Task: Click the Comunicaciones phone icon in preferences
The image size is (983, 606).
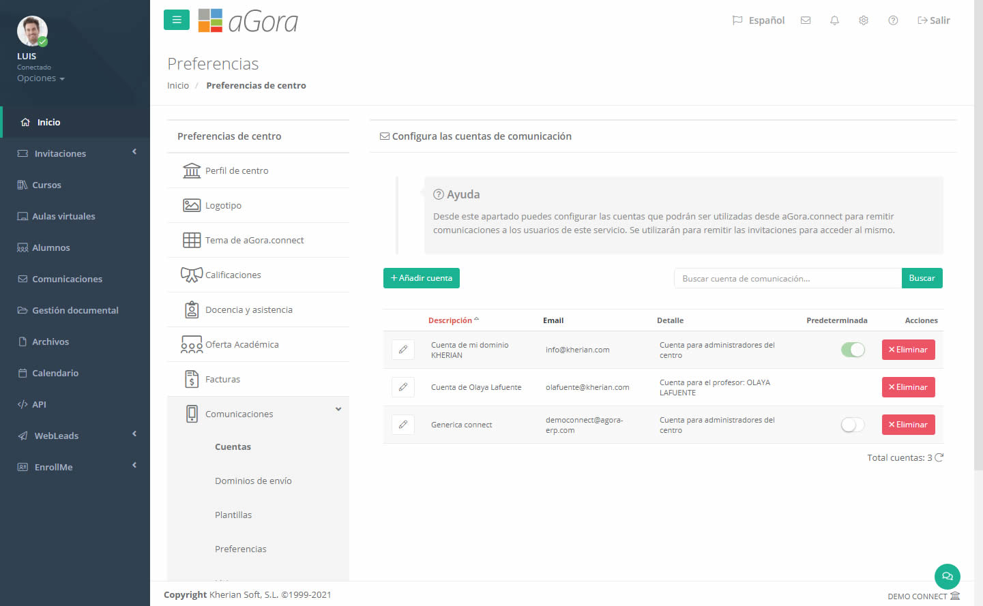Action: pyautogui.click(x=192, y=414)
